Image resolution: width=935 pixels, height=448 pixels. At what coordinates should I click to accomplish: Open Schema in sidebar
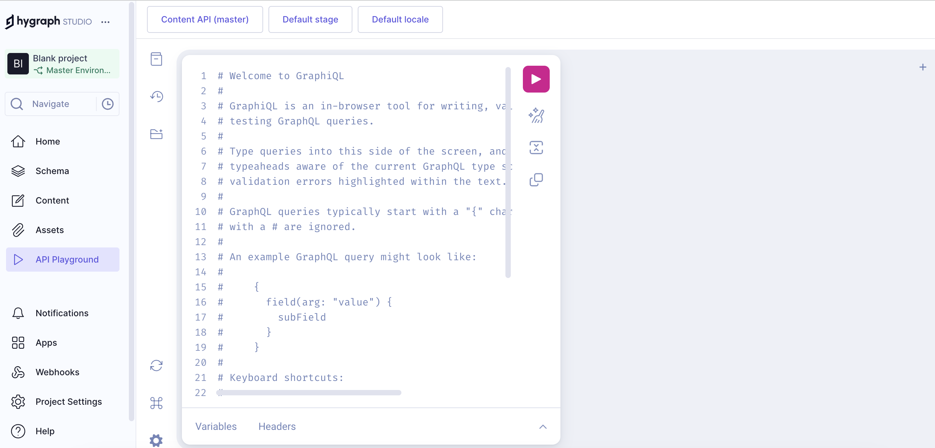(x=63, y=171)
